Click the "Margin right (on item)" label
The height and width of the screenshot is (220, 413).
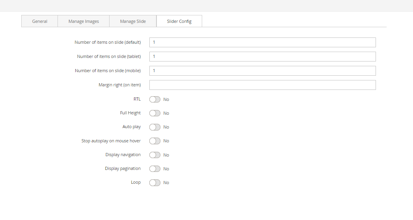(119, 85)
